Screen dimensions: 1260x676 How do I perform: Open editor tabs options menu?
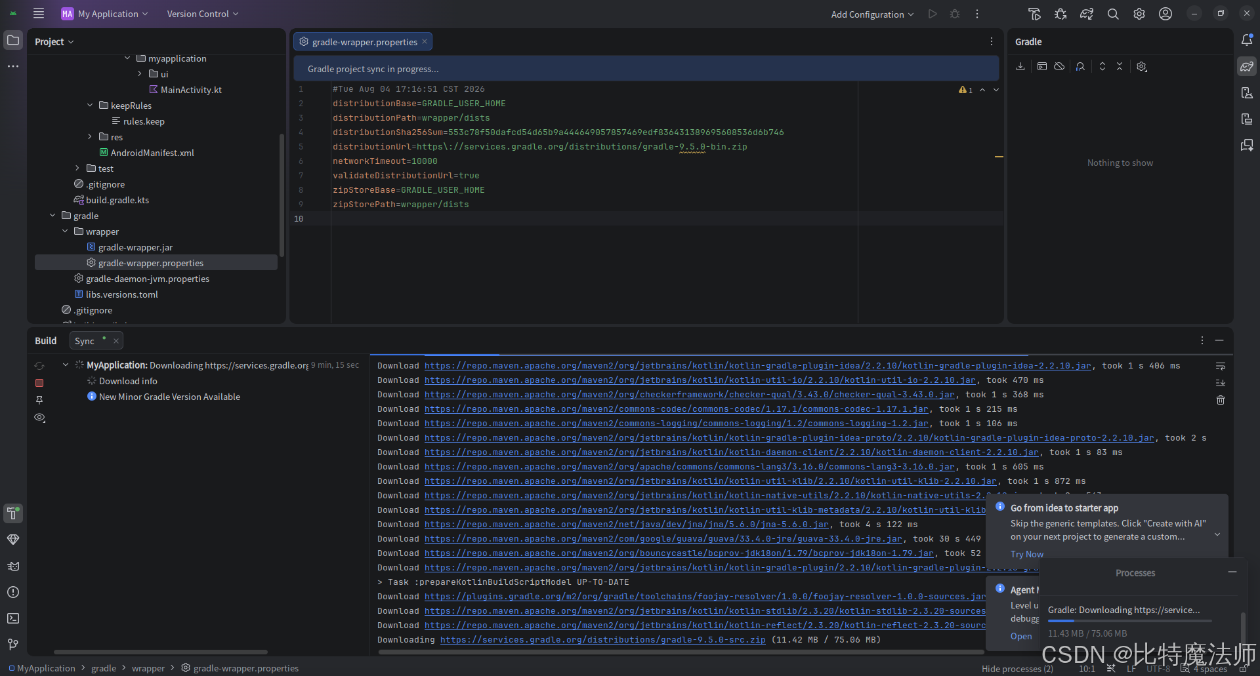[992, 41]
